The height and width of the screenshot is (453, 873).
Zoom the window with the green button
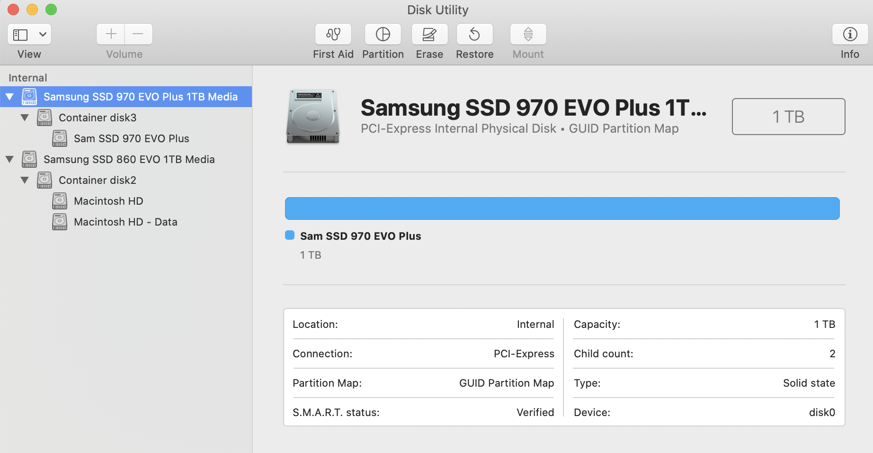[51, 9]
